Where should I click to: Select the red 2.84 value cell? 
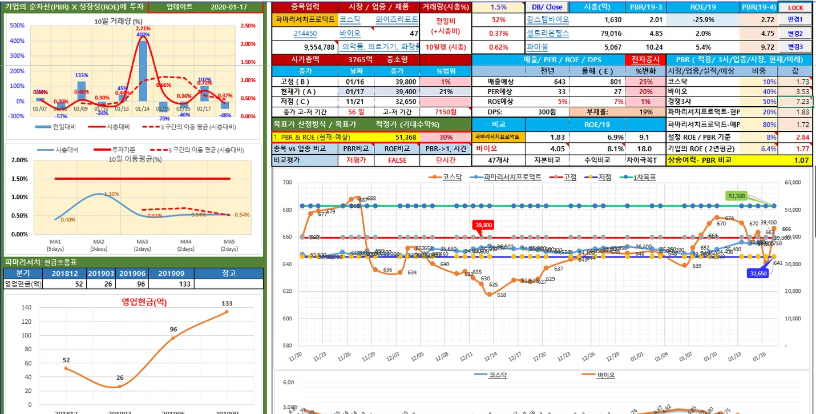tap(795, 137)
